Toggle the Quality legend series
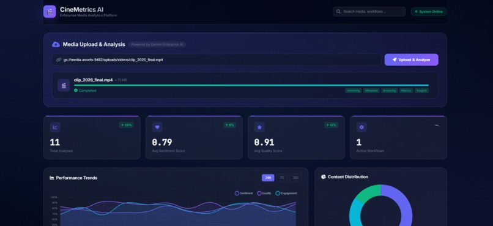493x226 pixels. tap(264, 194)
